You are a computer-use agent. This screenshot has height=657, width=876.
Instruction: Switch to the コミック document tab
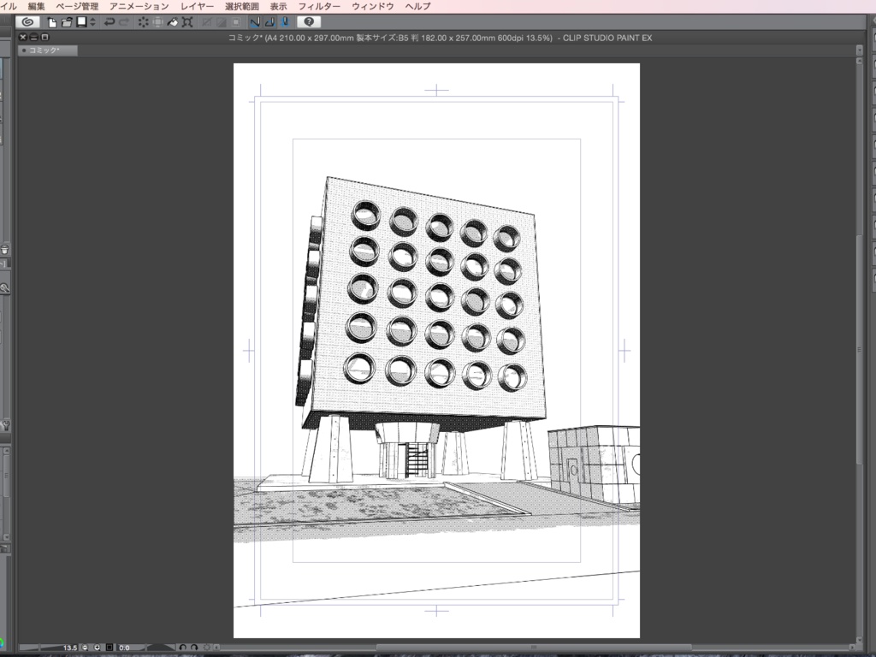[x=47, y=50]
